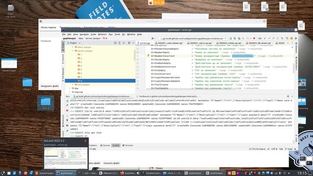The width and height of the screenshot is (313, 176).
Task: Click the stop icon in Run panel
Action: [67, 110]
